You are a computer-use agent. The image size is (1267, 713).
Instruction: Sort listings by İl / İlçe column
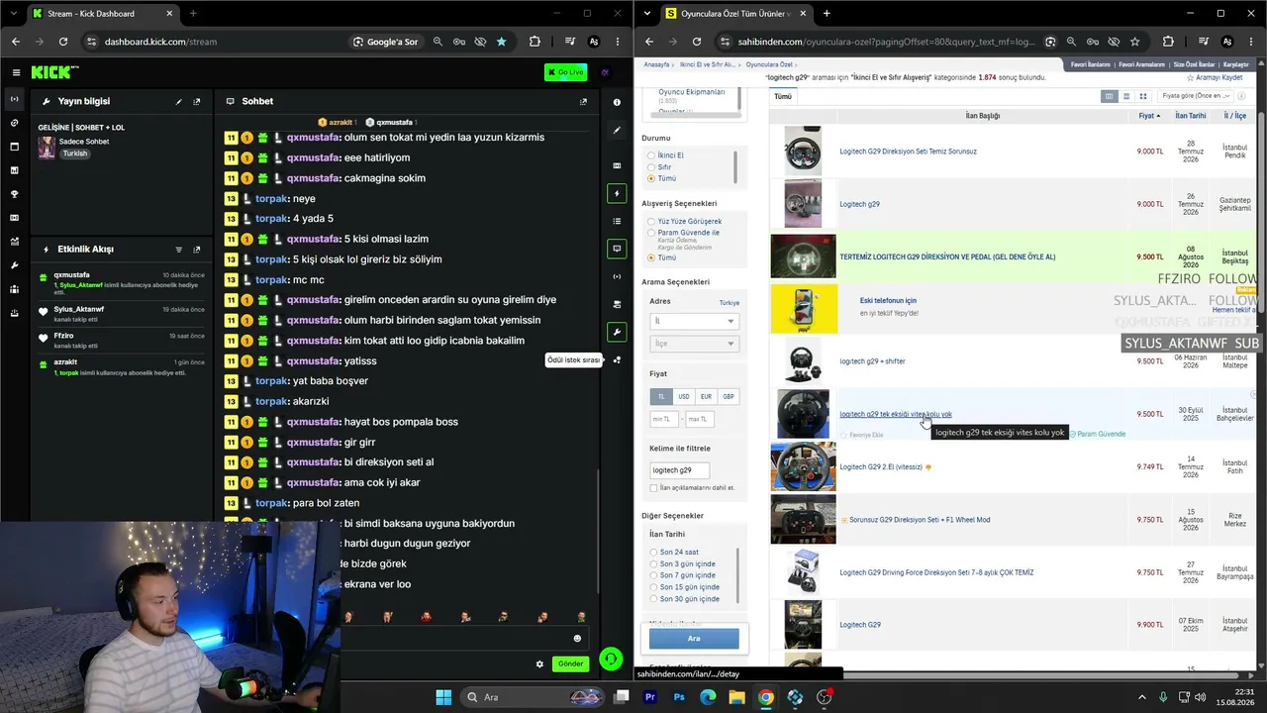coord(1235,116)
